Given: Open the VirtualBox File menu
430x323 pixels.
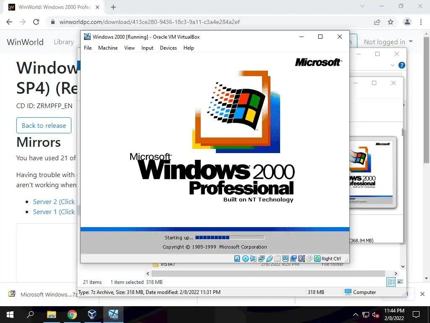Looking at the screenshot, I should (x=88, y=48).
